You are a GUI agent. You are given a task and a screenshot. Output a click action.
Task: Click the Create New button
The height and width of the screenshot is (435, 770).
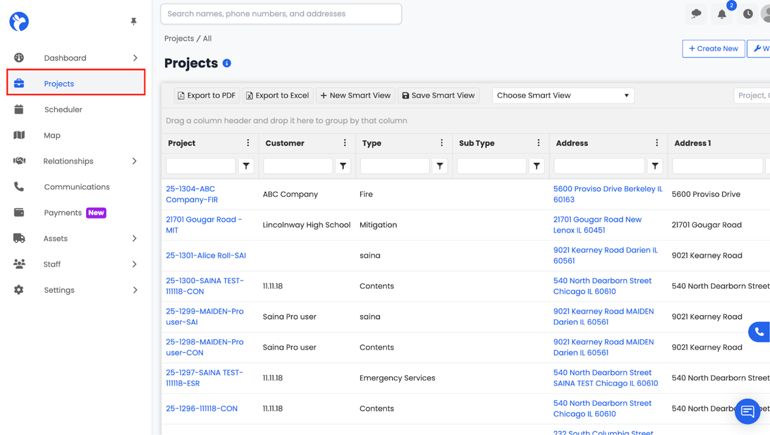tap(713, 49)
